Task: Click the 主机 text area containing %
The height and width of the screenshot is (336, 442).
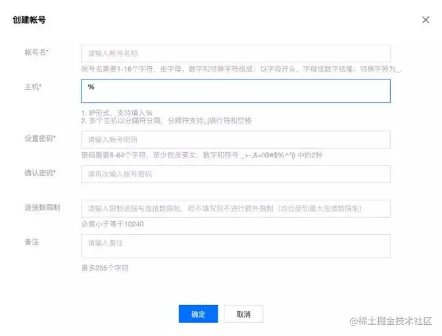Action: click(x=235, y=91)
